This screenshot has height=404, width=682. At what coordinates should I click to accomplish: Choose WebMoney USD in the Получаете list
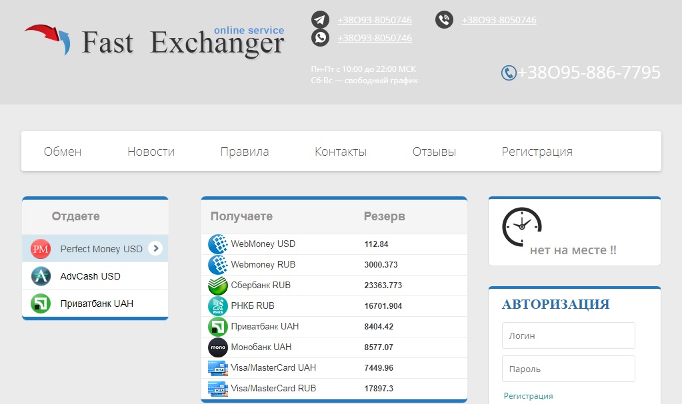[263, 244]
